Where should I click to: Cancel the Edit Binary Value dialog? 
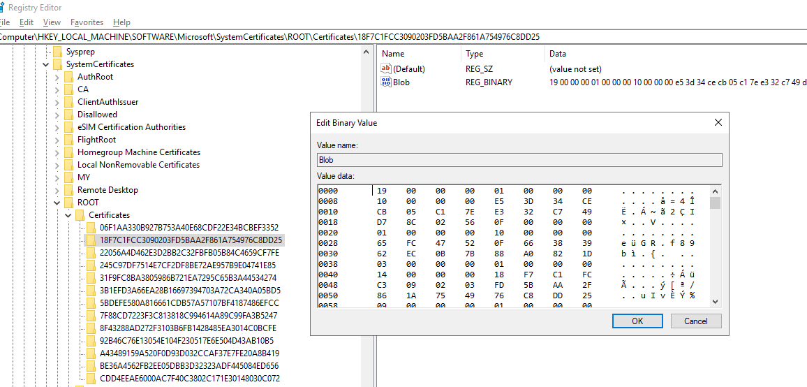click(695, 321)
